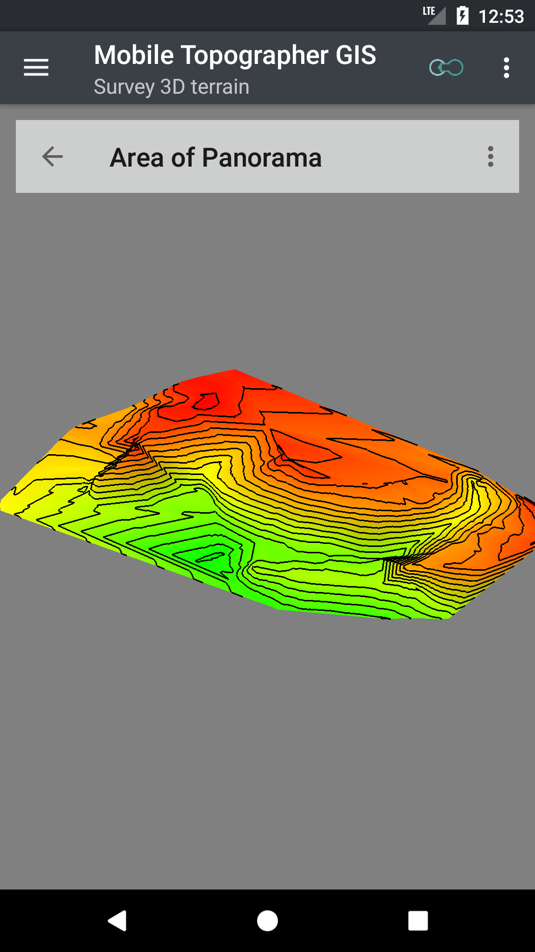
Task: Tap Android recent apps button
Action: click(418, 921)
